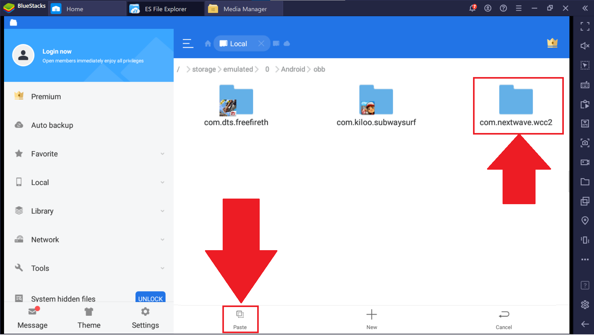Click the user avatar icon
The image size is (594, 335).
(23, 55)
